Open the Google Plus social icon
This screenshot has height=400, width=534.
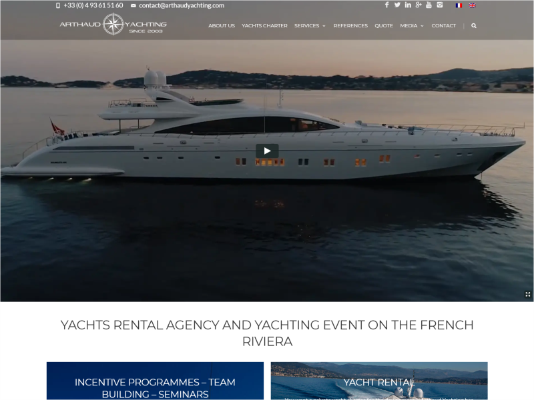[419, 5]
